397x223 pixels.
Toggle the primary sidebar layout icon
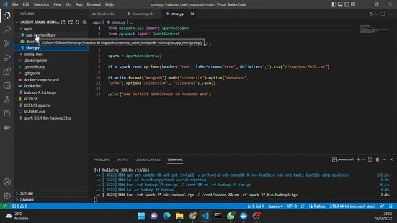click(x=334, y=4)
